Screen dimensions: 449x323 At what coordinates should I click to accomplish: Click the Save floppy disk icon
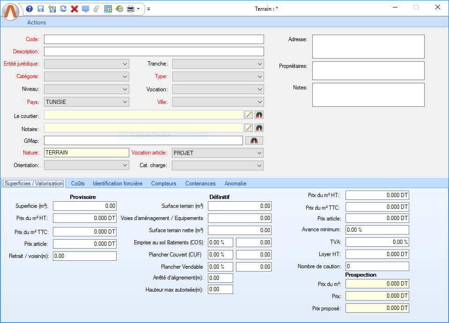tap(41, 9)
